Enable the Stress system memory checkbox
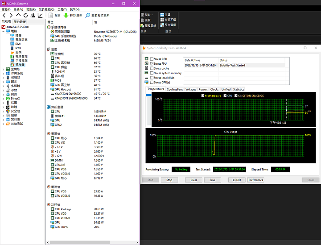 pos(152,73)
